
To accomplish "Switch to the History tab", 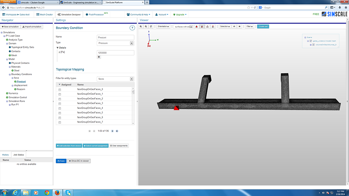I will click(5, 155).
